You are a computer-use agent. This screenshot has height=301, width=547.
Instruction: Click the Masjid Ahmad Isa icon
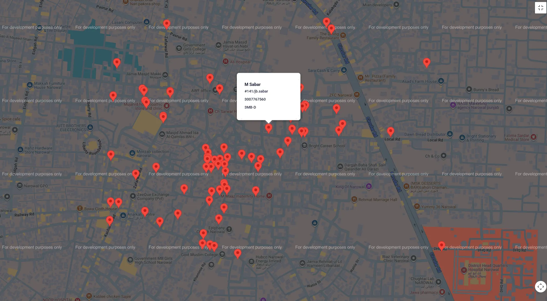(x=162, y=134)
